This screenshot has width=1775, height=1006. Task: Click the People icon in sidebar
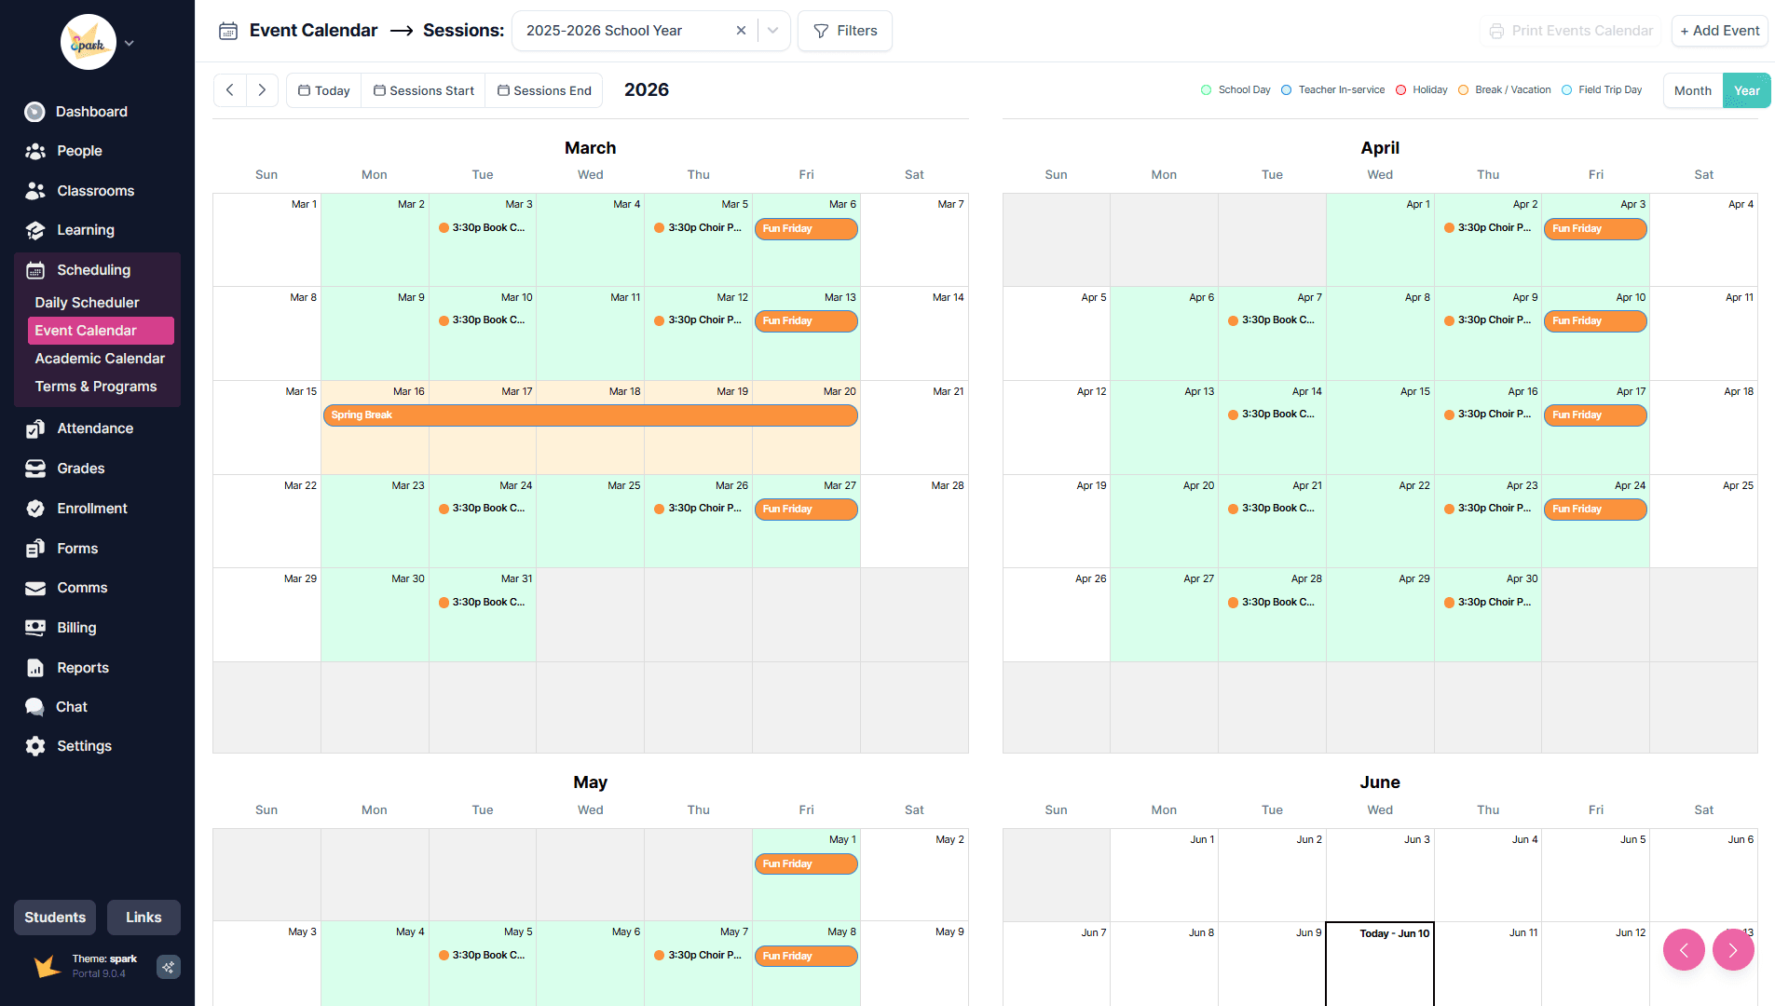pyautogui.click(x=35, y=151)
